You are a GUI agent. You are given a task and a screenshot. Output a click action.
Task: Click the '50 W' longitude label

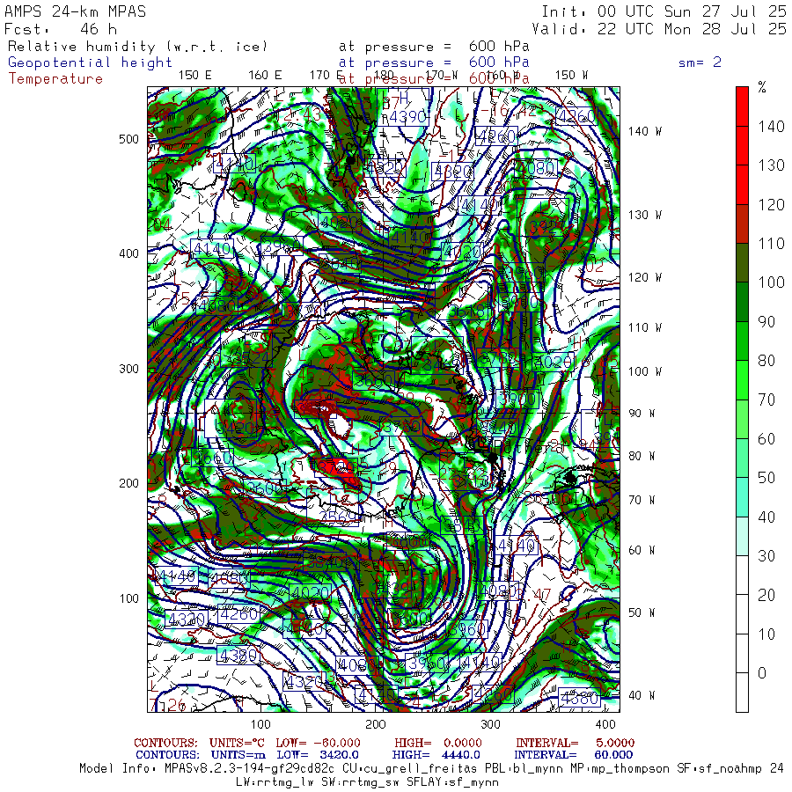click(642, 612)
